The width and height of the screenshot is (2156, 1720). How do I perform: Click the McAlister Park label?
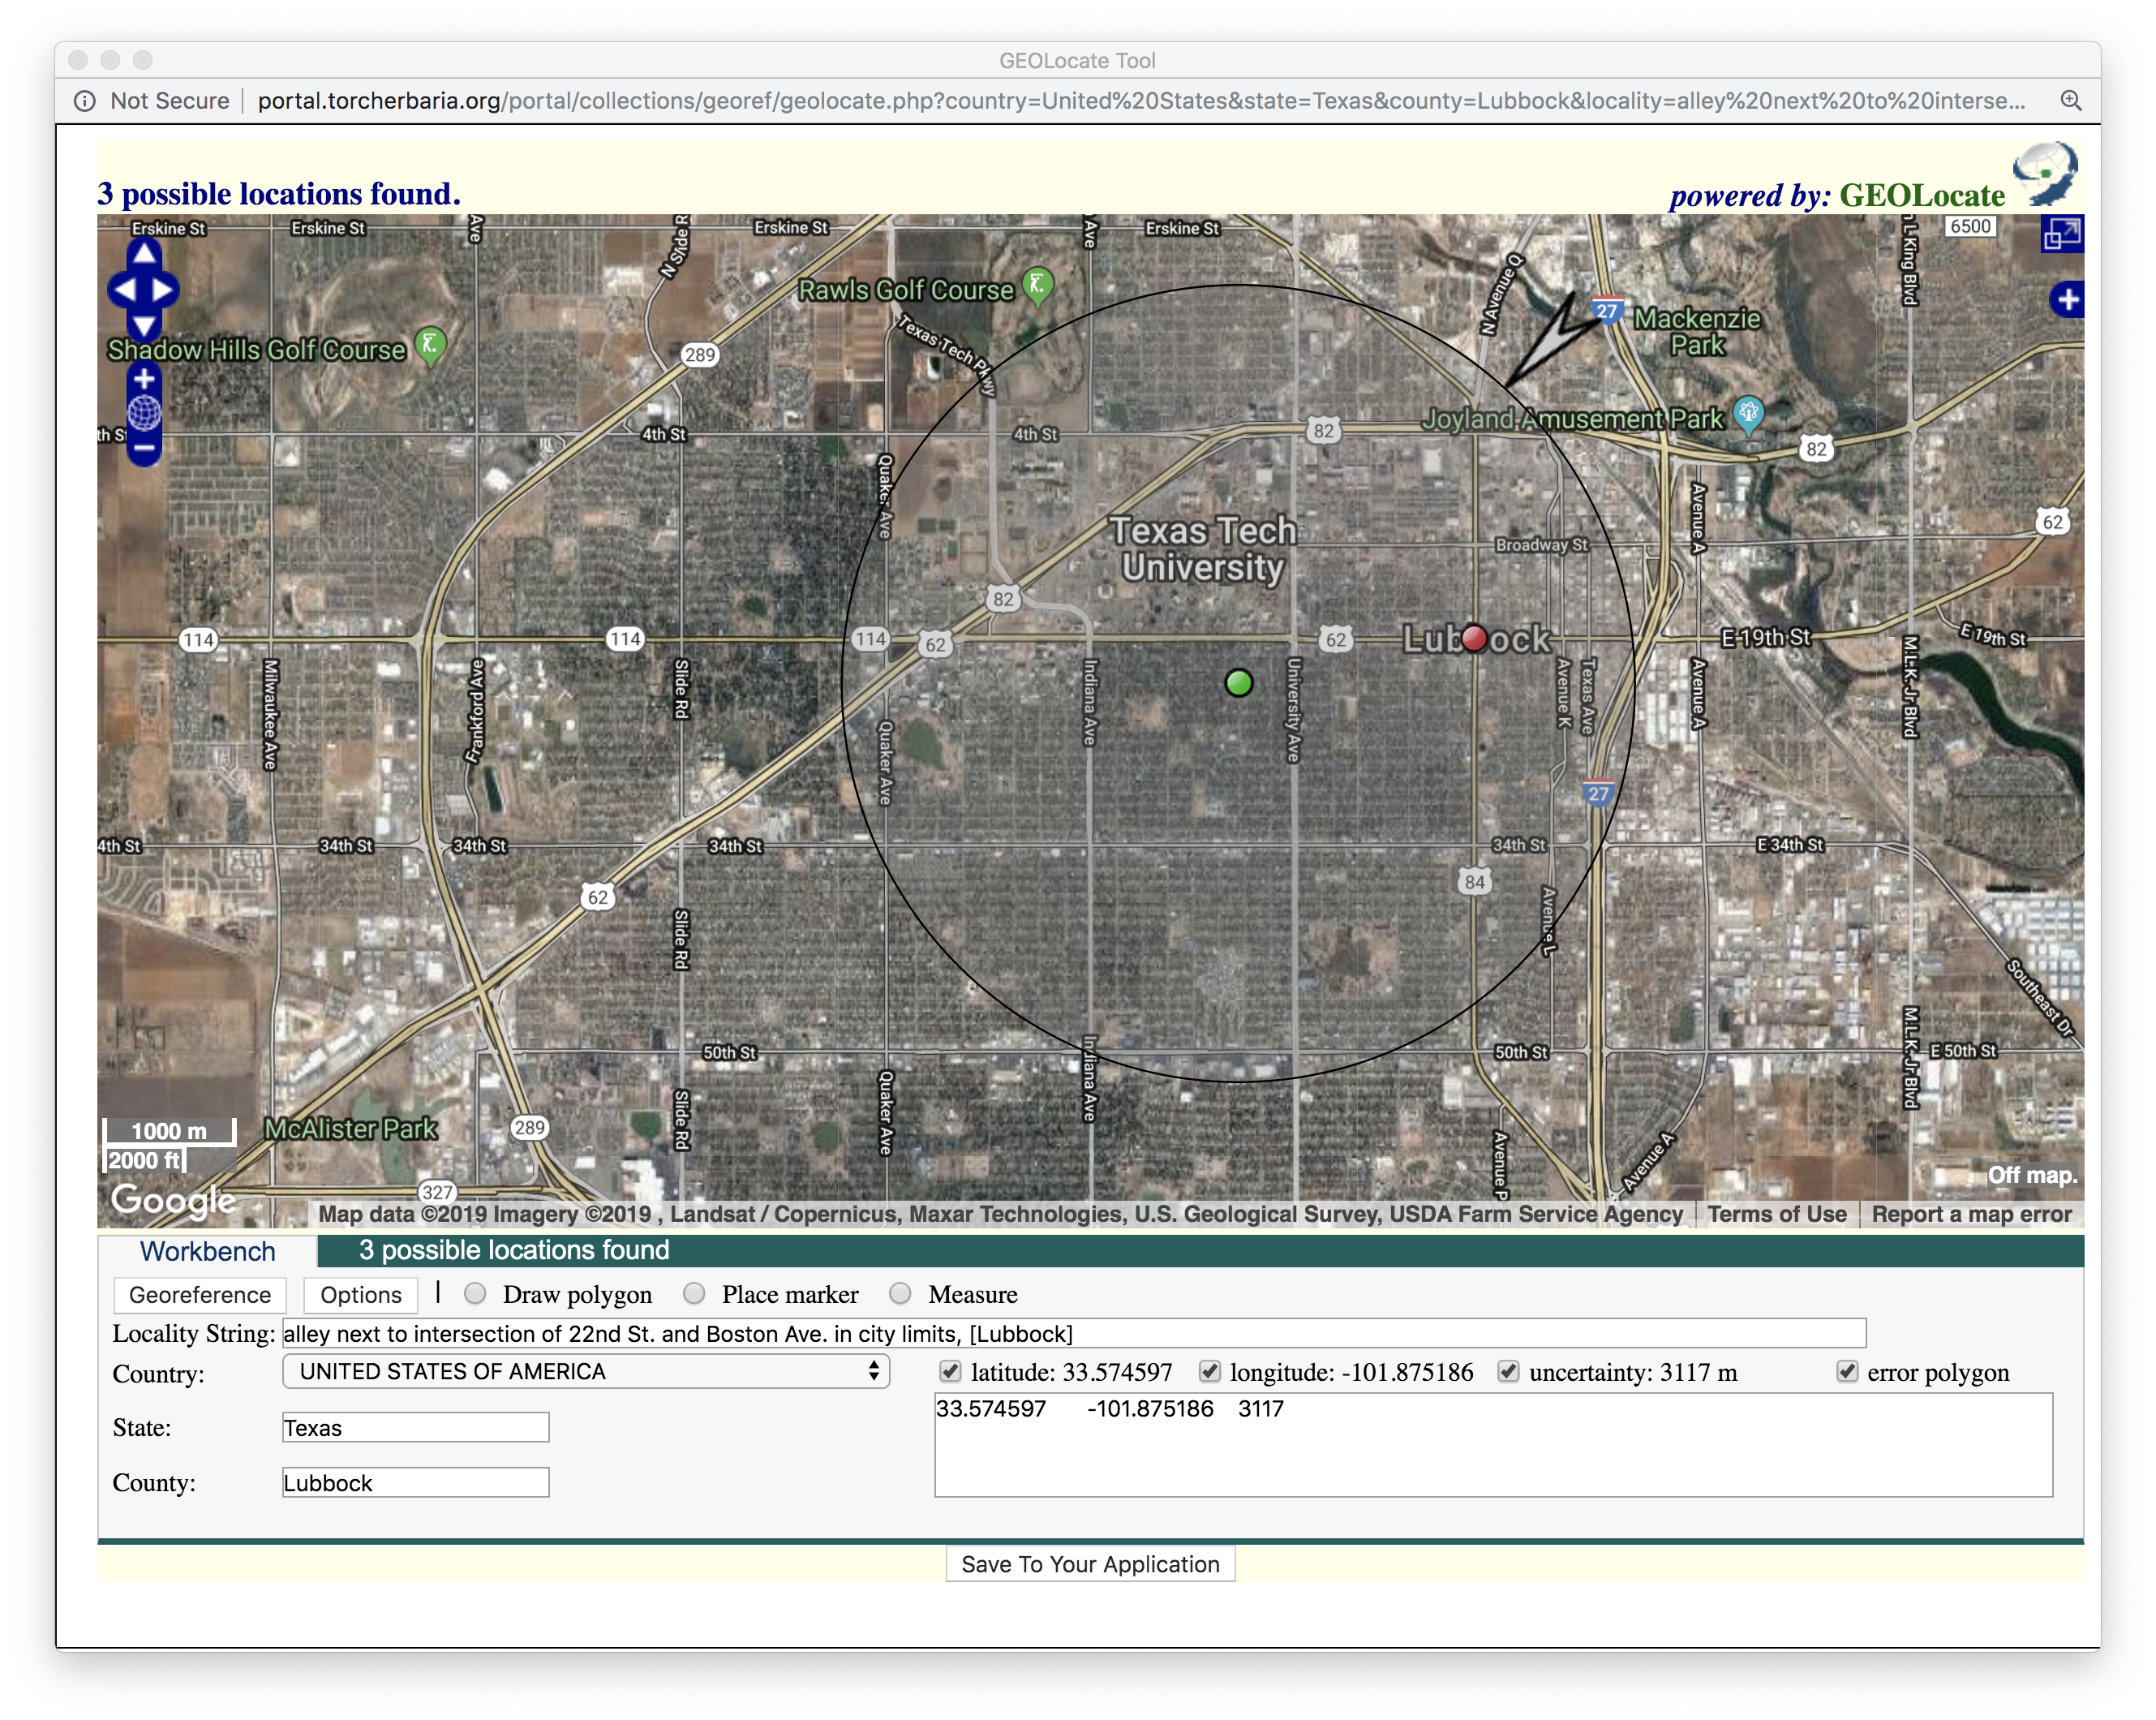pyautogui.click(x=350, y=1129)
